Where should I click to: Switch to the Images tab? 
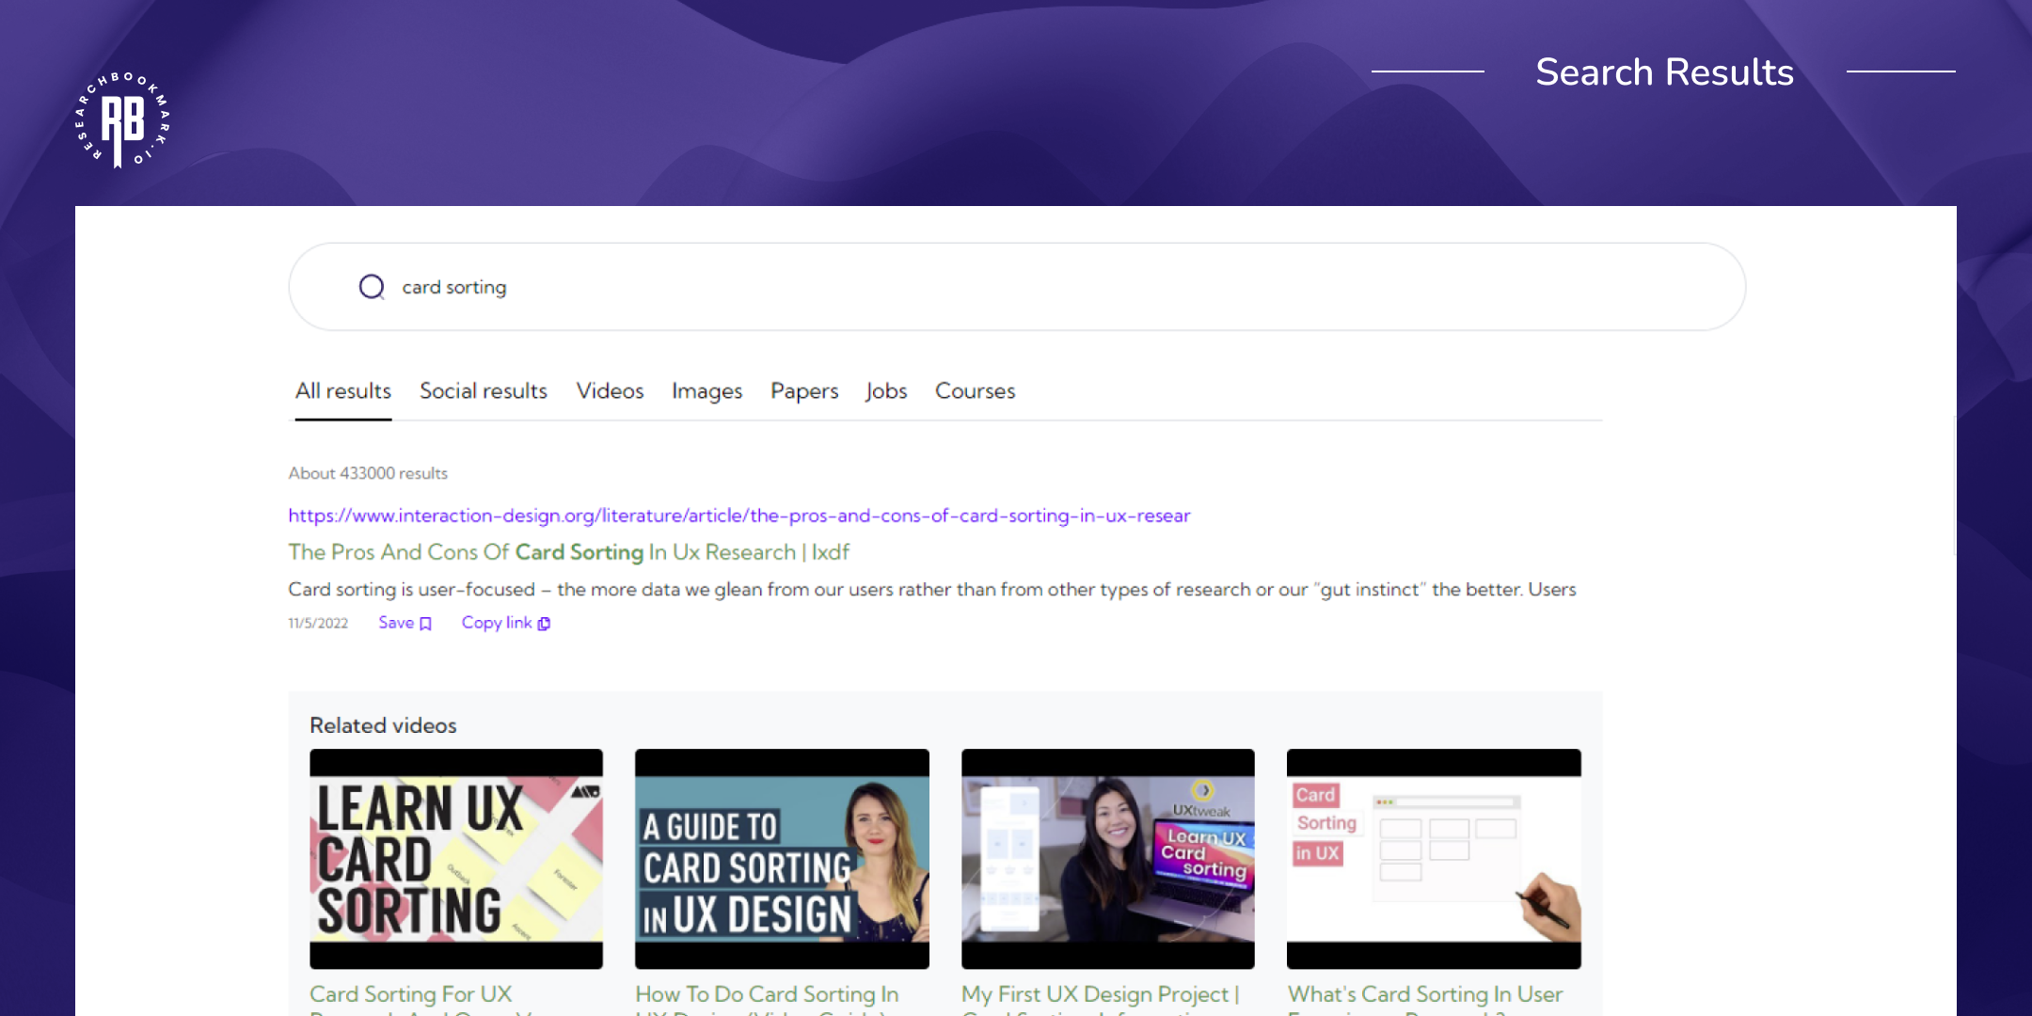(706, 391)
